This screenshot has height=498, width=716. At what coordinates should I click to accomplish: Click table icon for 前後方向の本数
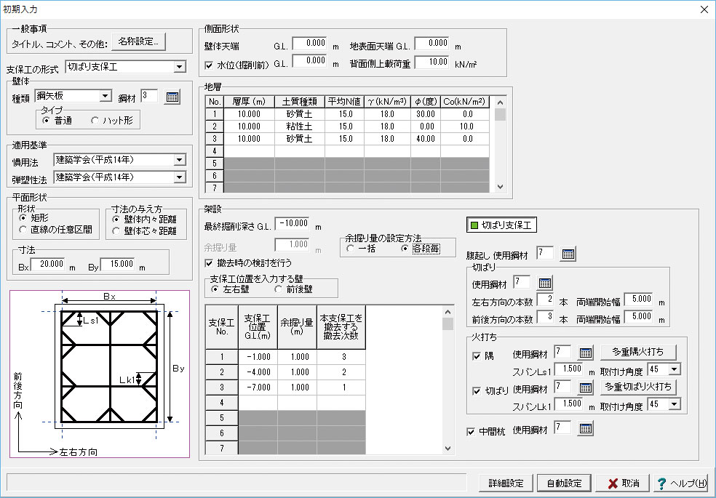(546, 318)
